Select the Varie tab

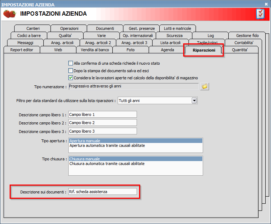coord(101,36)
